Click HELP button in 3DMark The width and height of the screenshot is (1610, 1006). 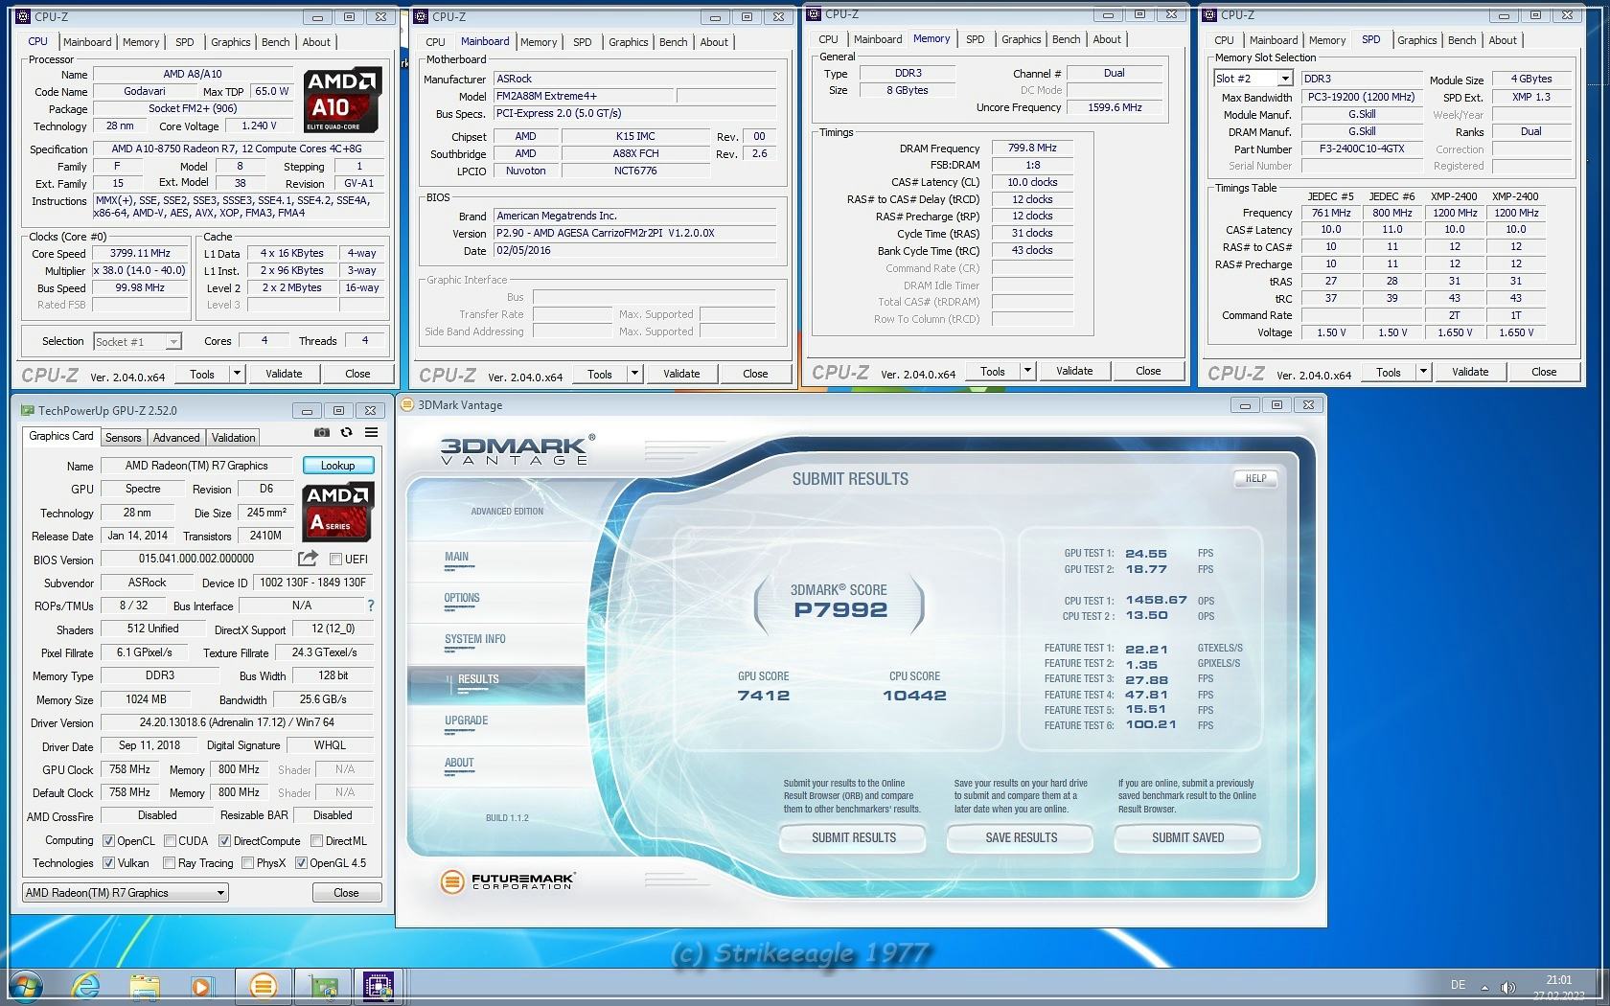[x=1255, y=478]
